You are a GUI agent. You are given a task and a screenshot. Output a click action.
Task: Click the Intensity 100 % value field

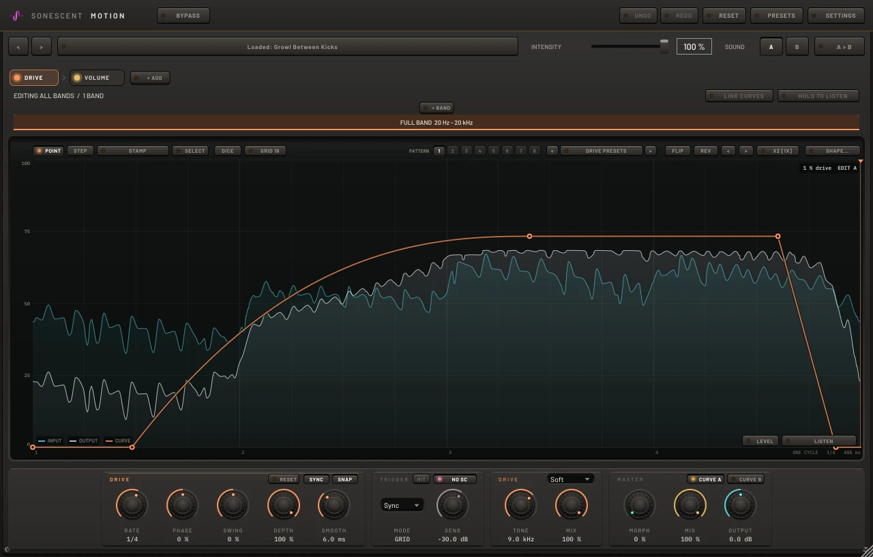pyautogui.click(x=694, y=47)
